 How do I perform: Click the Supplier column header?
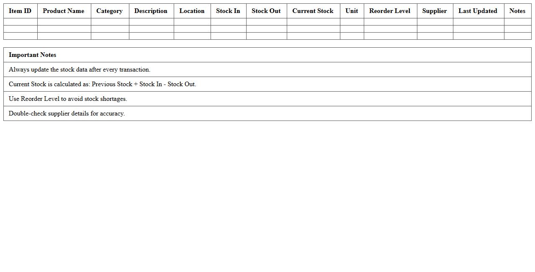tap(435, 11)
